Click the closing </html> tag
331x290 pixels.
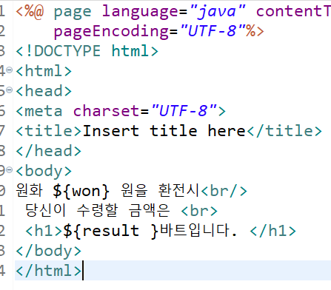48,271
